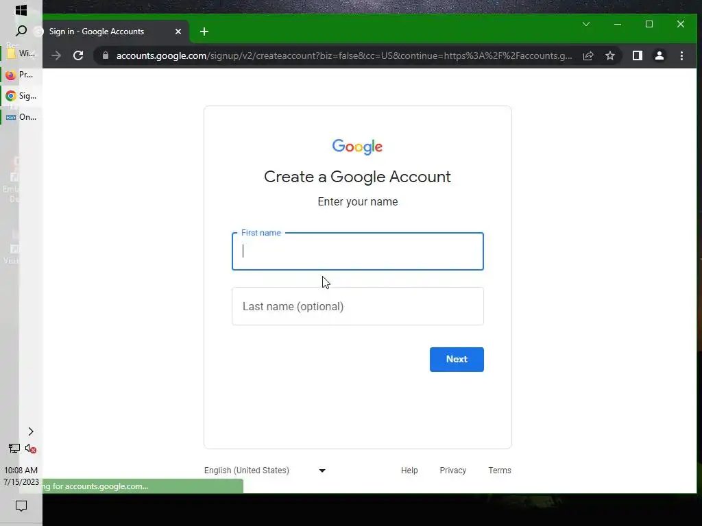Click the forward navigation arrow
This screenshot has height=526, width=702.
pyautogui.click(x=56, y=55)
